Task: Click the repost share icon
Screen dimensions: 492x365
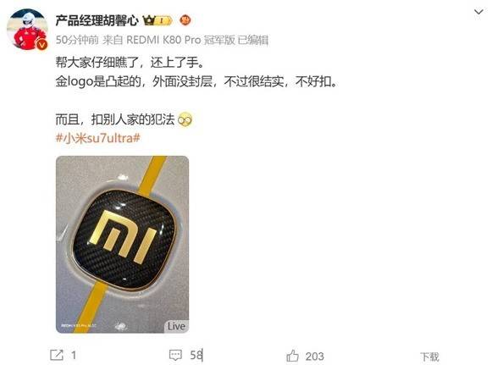Action: pos(57,355)
